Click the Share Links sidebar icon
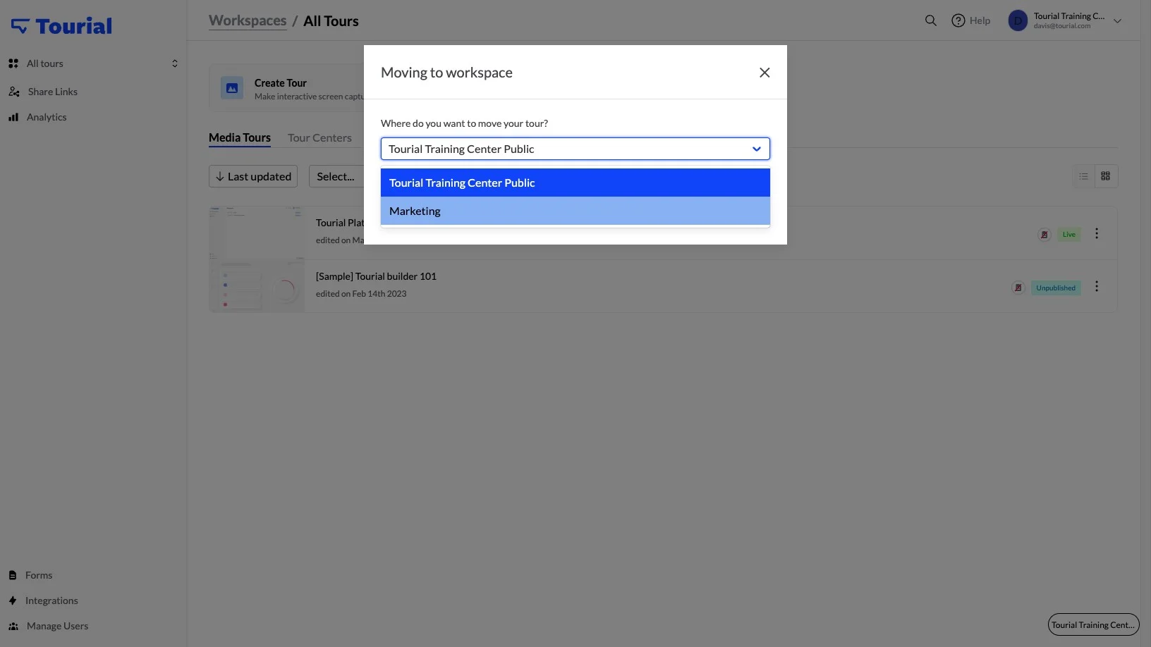The image size is (1151, 647). [x=14, y=92]
